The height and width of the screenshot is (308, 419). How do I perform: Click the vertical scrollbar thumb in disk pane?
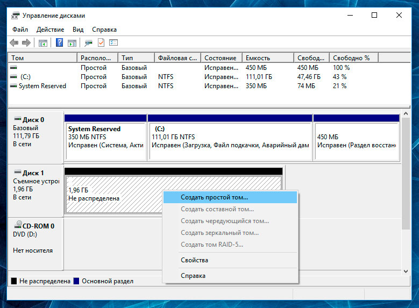(x=406, y=174)
